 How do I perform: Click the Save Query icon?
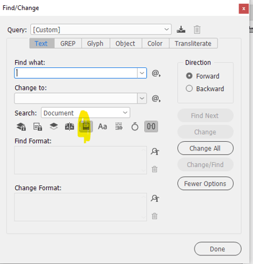tap(181, 30)
